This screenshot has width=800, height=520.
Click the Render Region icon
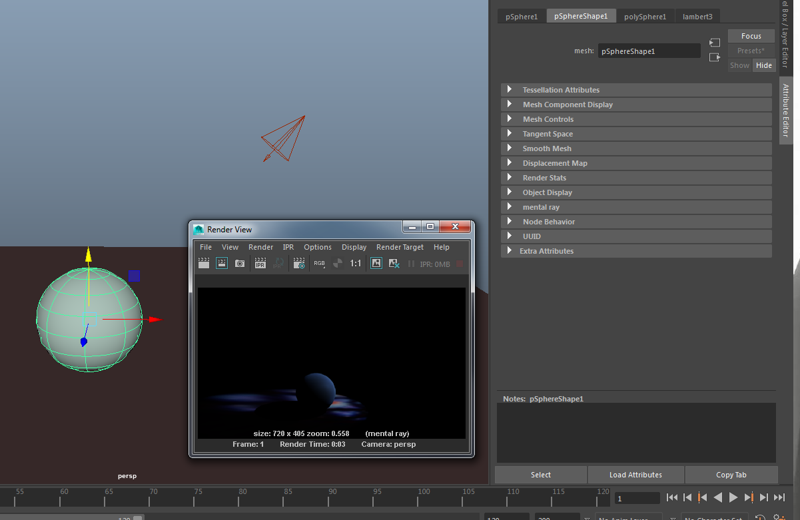click(222, 264)
